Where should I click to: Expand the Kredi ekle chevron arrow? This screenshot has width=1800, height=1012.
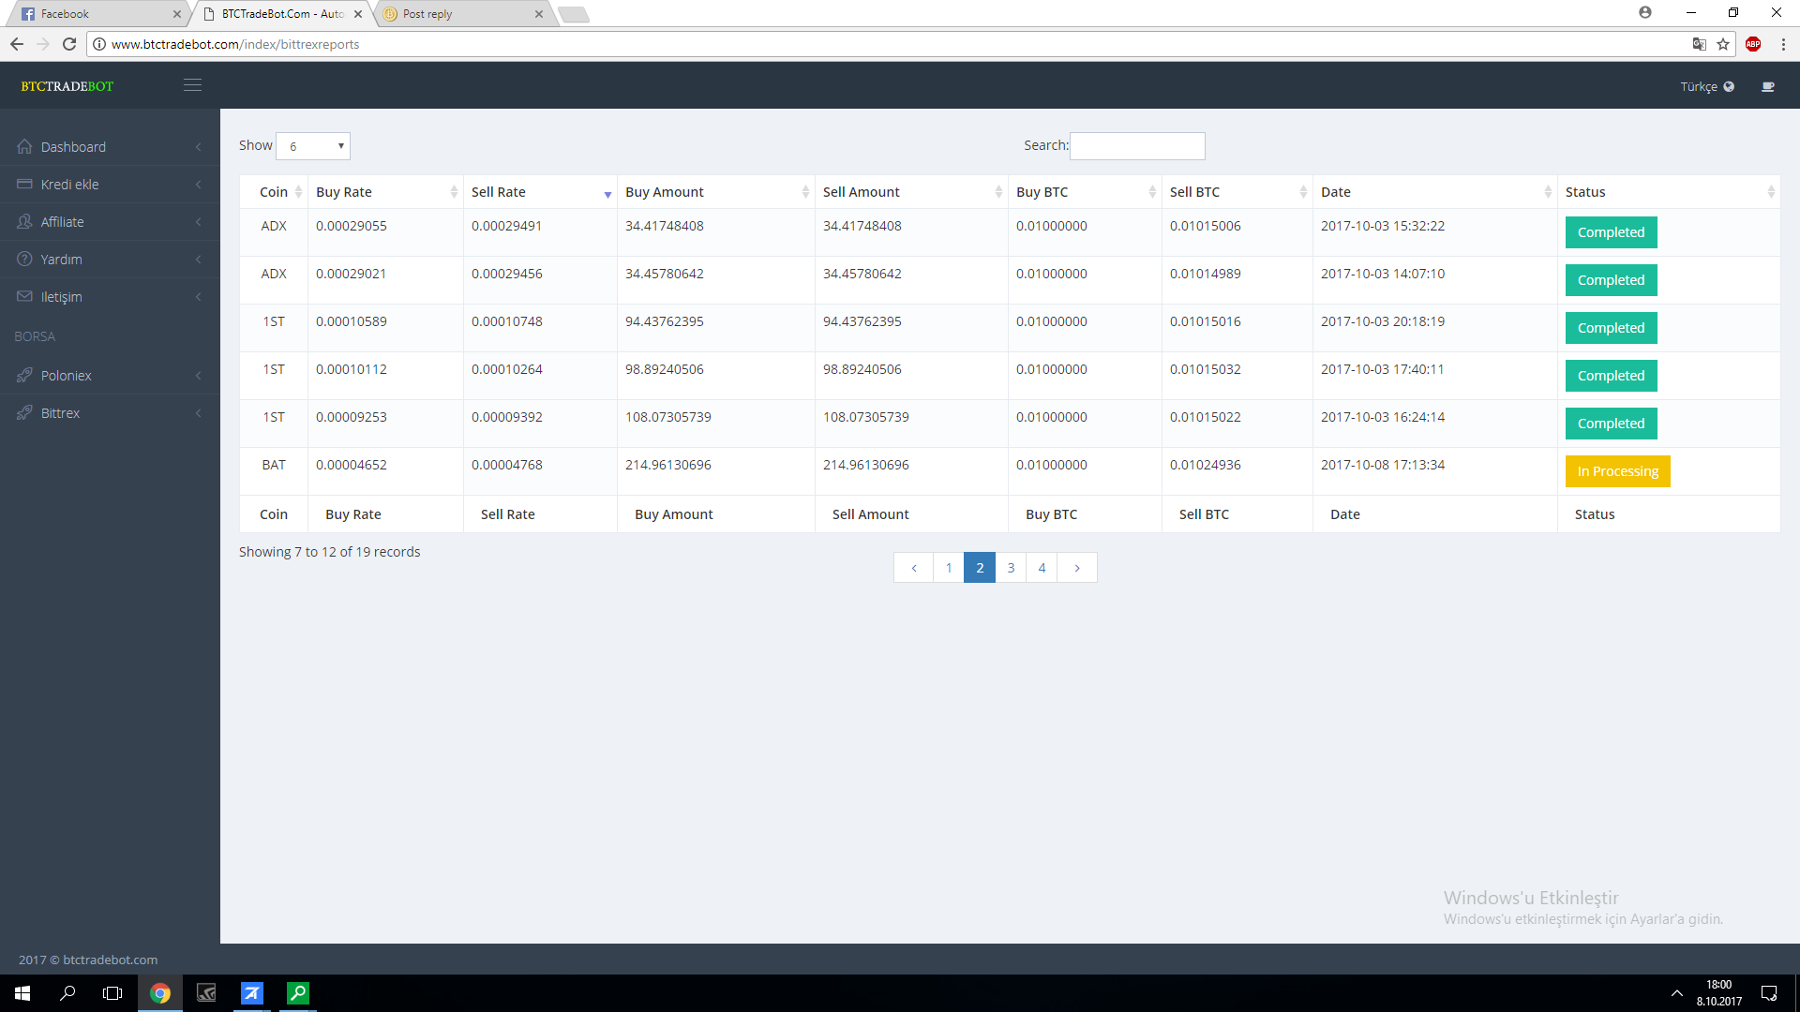pyautogui.click(x=199, y=185)
